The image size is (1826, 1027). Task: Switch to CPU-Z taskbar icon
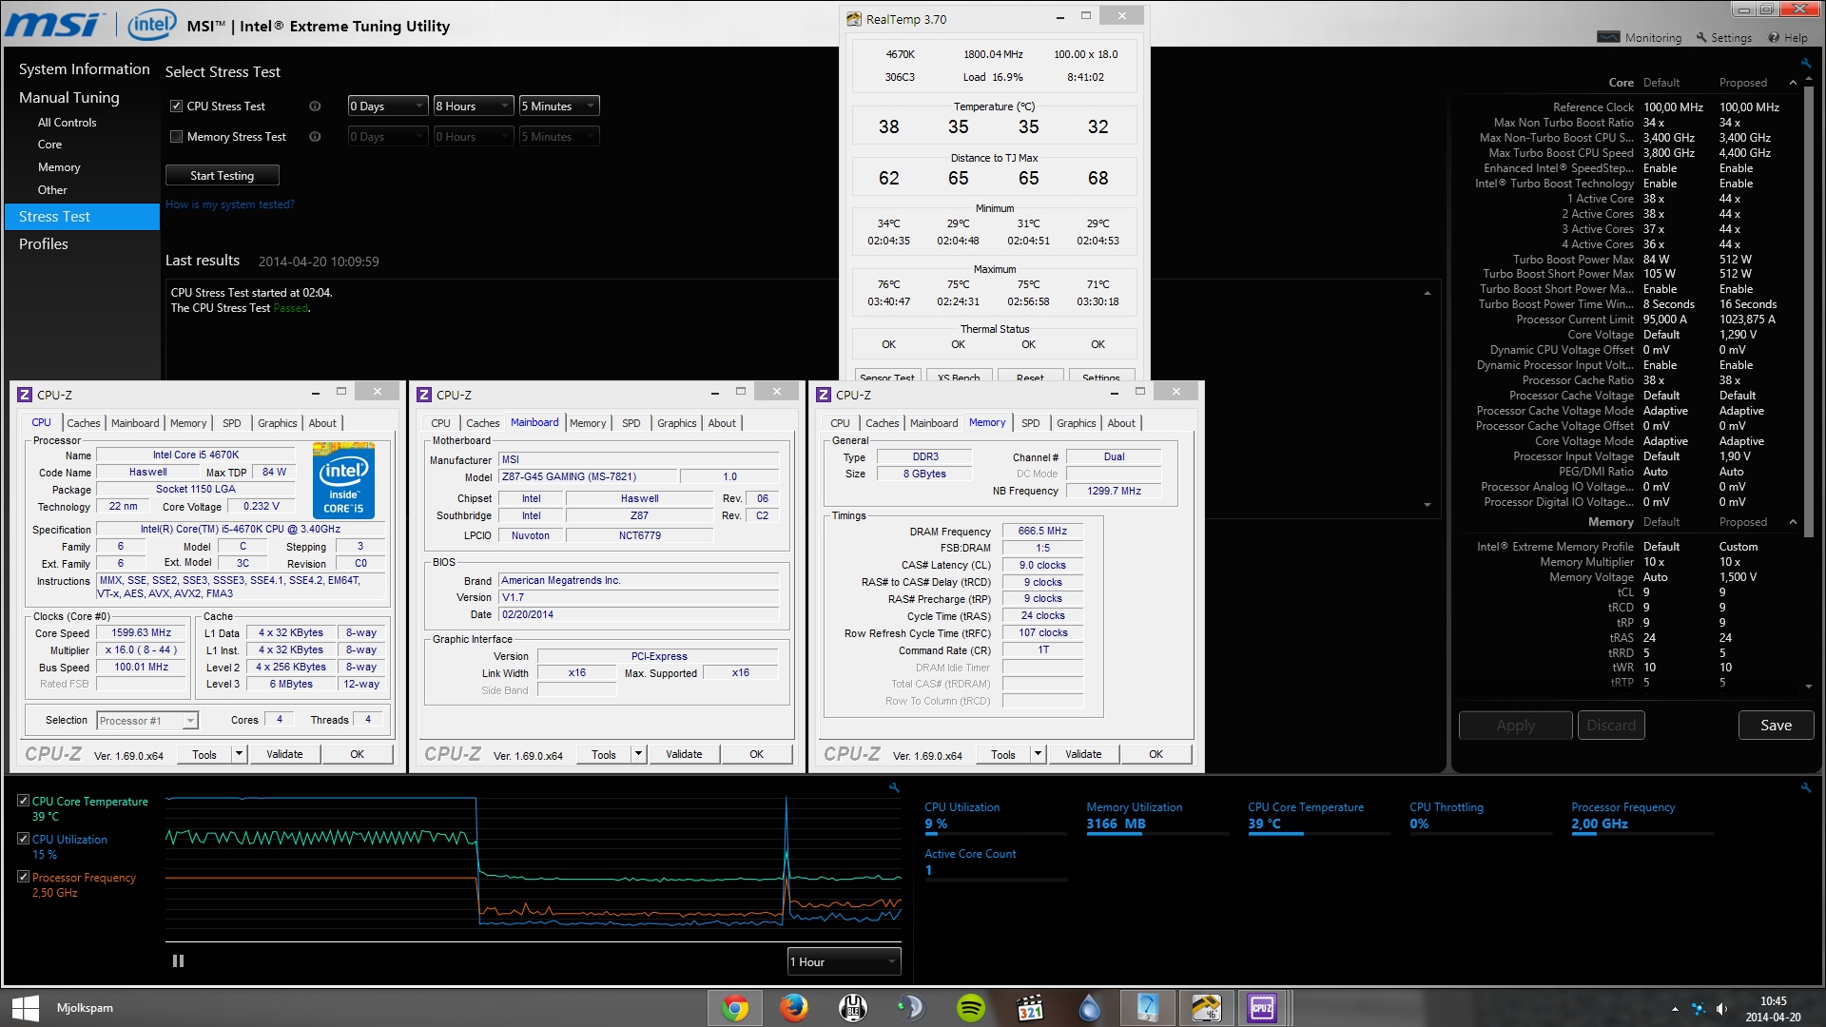pos(1262,1008)
